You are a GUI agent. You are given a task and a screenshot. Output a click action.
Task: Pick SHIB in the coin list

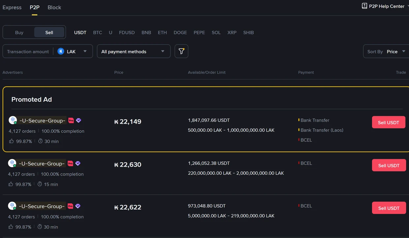point(248,32)
